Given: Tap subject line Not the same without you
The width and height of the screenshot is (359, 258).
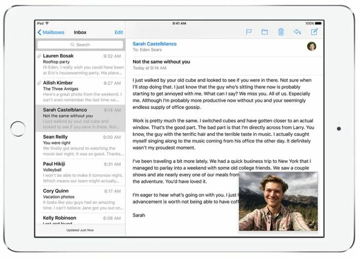Looking at the screenshot, I should [x=161, y=61].
